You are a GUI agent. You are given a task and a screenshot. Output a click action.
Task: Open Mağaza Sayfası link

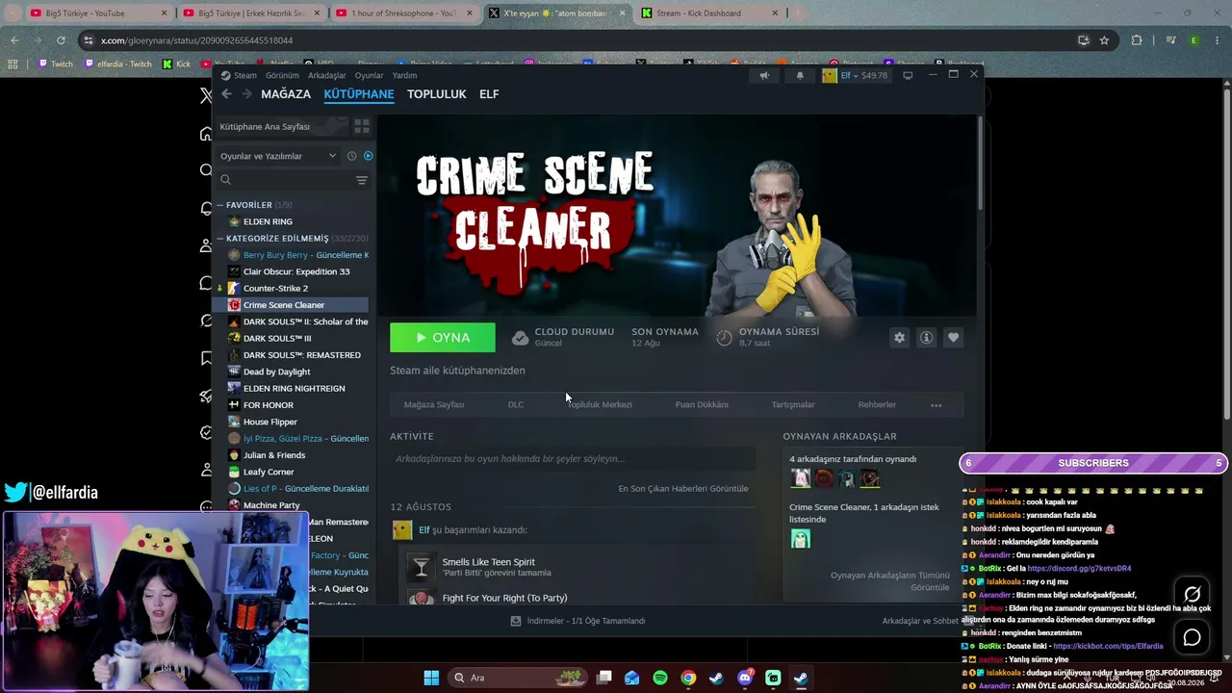pos(434,405)
